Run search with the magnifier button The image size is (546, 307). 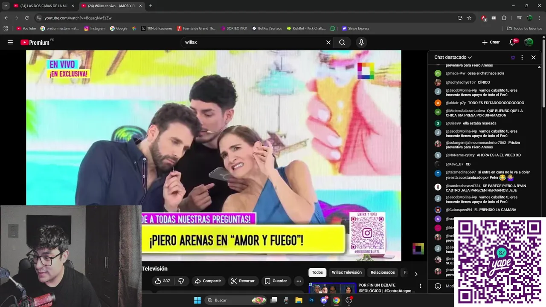[342, 42]
